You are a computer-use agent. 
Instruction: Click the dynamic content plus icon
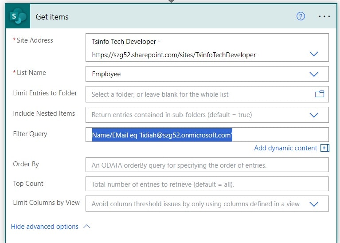[325, 148]
